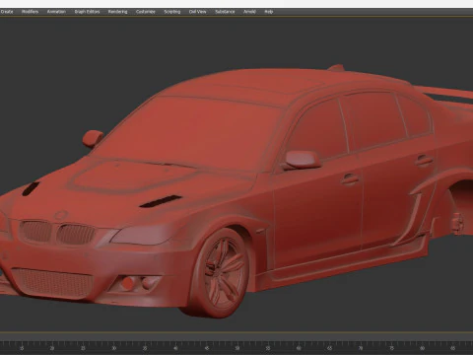Image resolution: width=473 pixels, height=355 pixels.
Task: Jump to frame 85 on the timeline
Action: [453, 348]
